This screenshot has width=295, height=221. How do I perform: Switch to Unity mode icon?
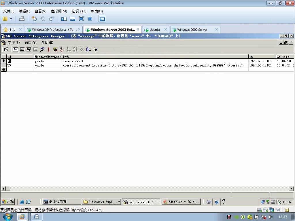tap(90, 19)
